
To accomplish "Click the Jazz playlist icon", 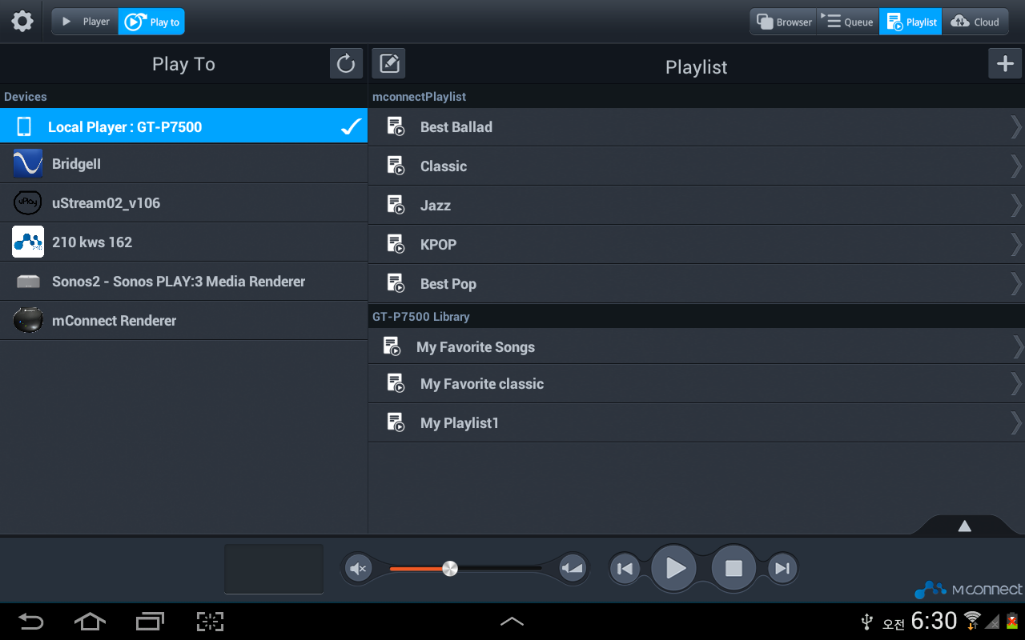I will [x=396, y=205].
